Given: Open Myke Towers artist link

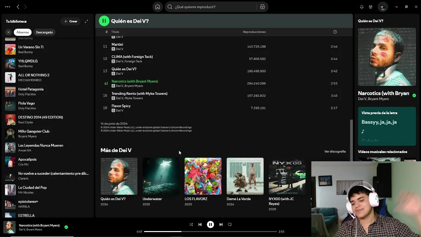Looking at the screenshot, I should [134, 98].
